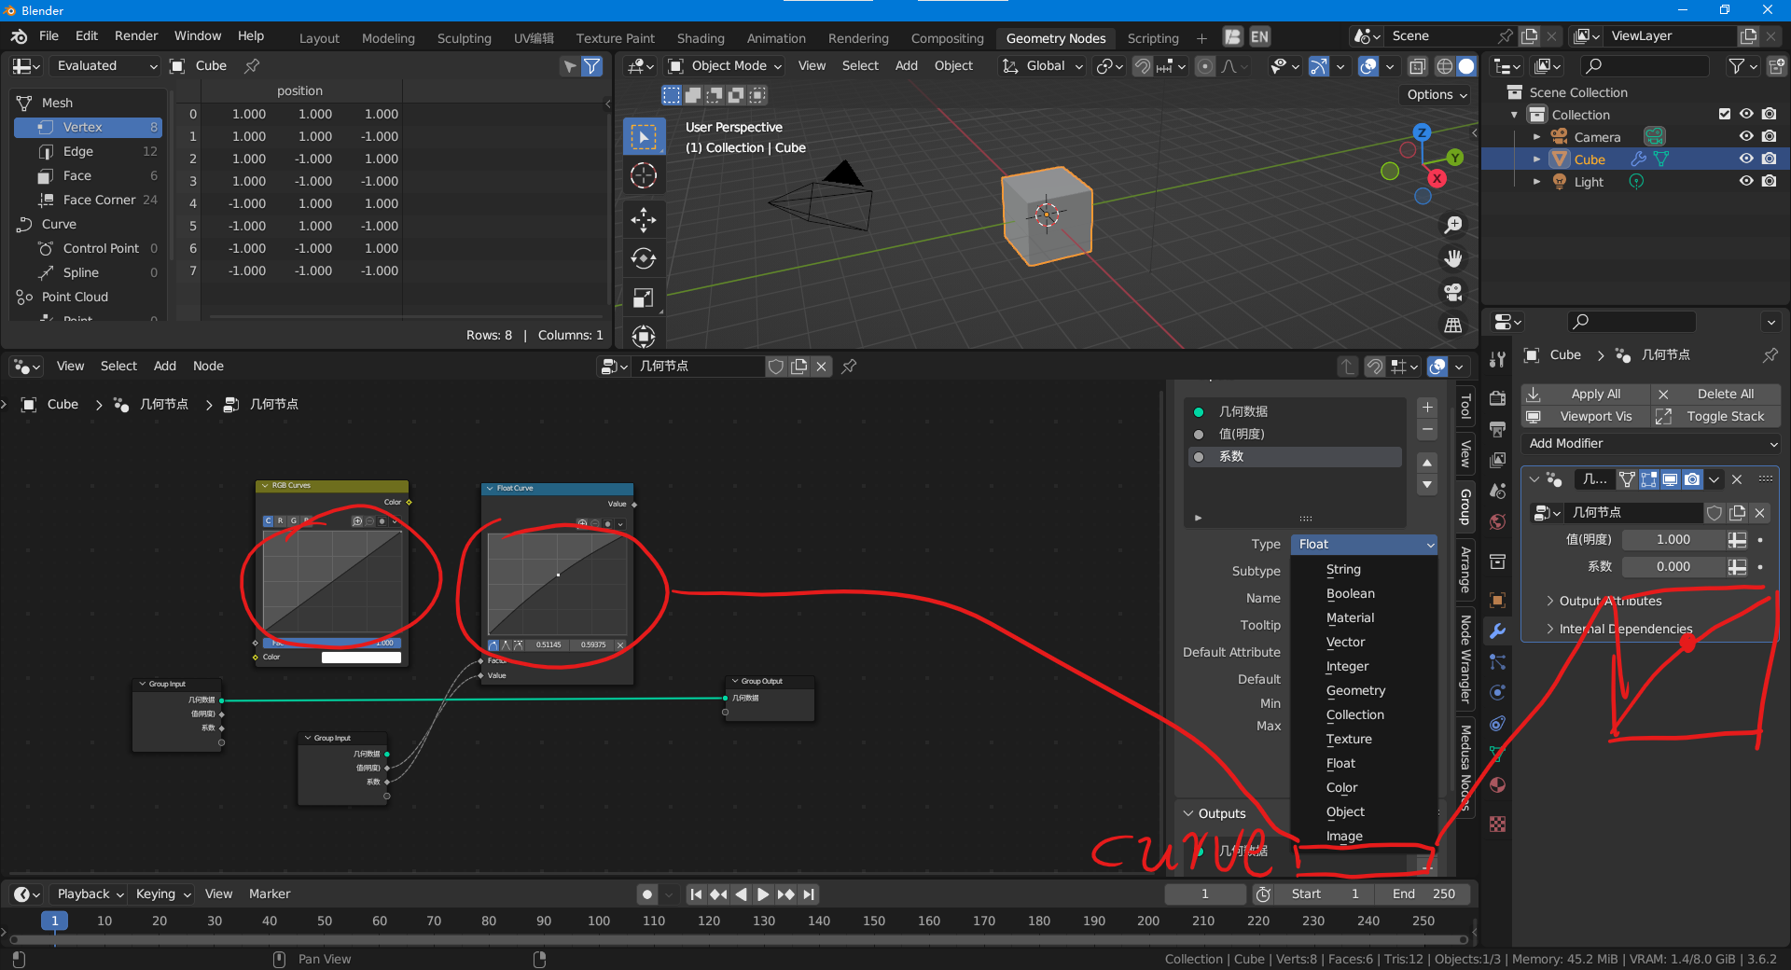Expand the Cube item in outliner
Viewport: 1791px width, 970px height.
pos(1537,159)
